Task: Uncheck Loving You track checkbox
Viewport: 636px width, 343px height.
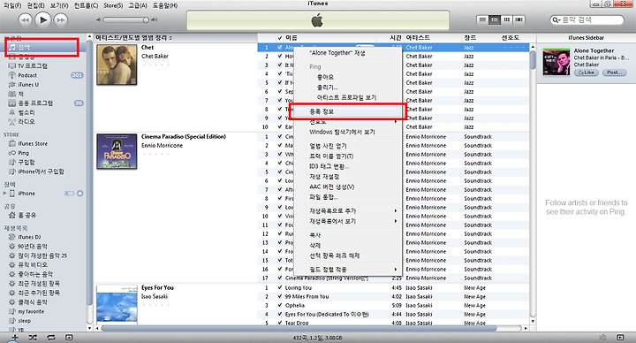Action: click(279, 287)
